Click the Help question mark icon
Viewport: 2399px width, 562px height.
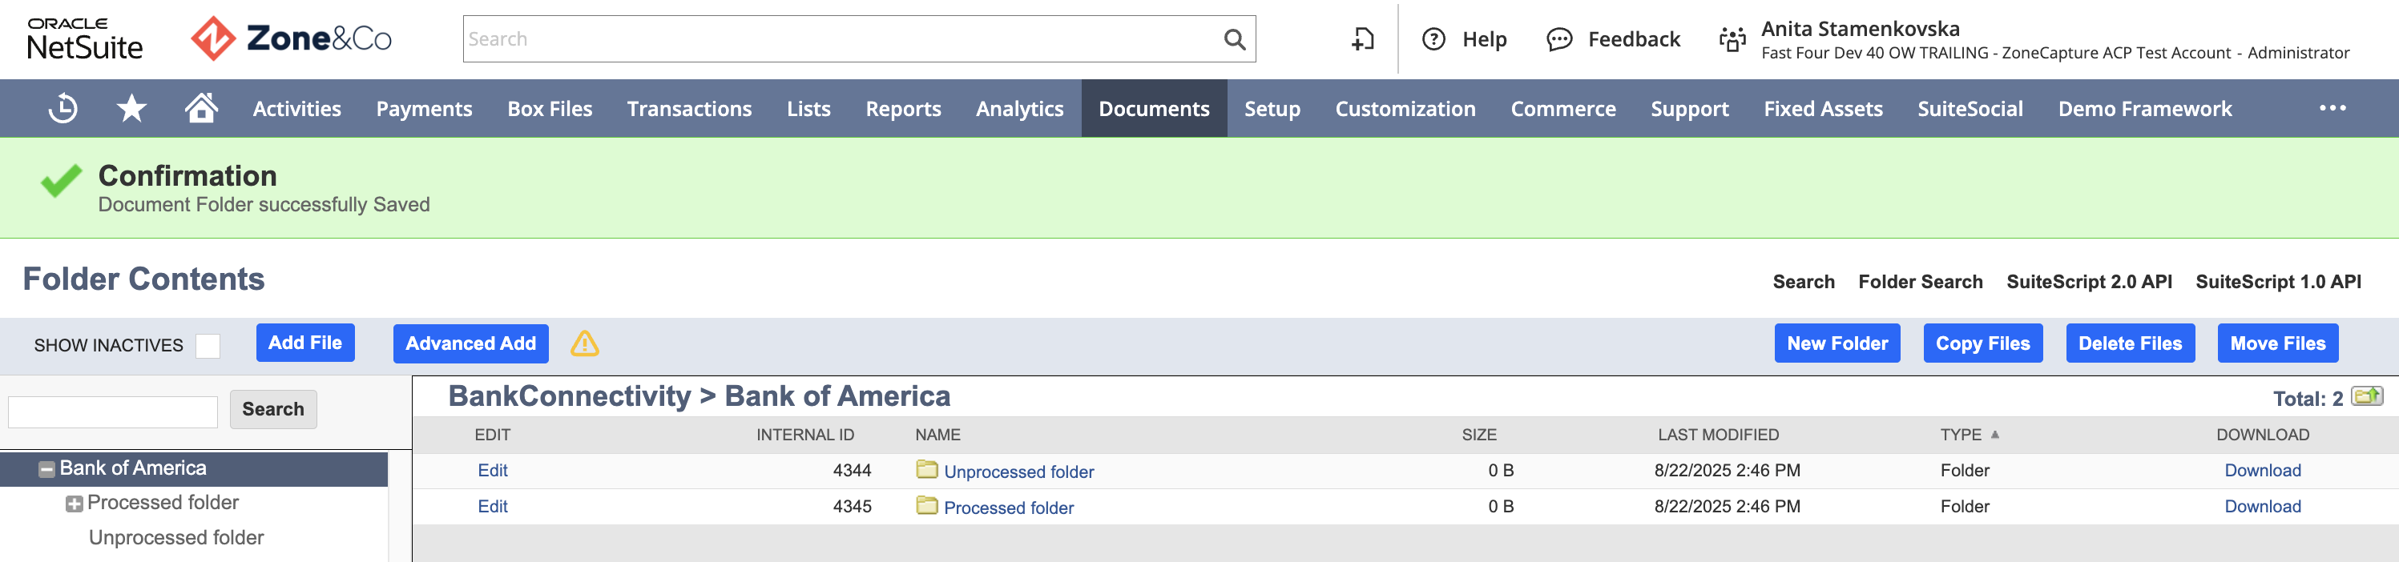(1434, 39)
